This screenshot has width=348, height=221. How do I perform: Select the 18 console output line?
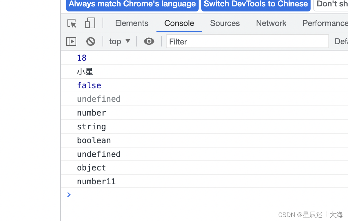tap(204, 58)
